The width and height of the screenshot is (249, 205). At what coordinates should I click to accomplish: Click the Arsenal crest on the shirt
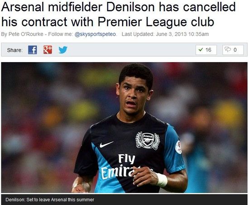(148, 141)
